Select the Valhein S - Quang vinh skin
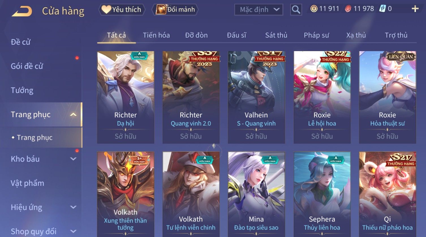This screenshot has height=237, width=426. (x=256, y=97)
